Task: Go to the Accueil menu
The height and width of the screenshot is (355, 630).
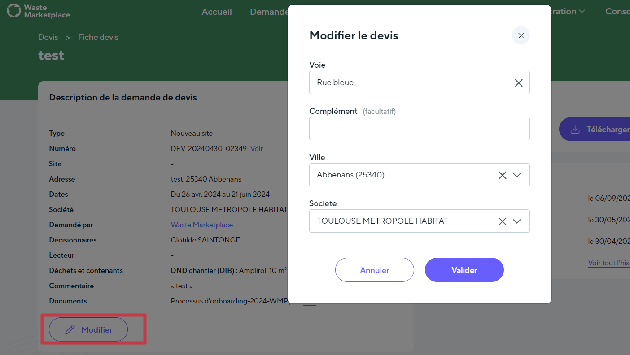Action: pyautogui.click(x=217, y=12)
